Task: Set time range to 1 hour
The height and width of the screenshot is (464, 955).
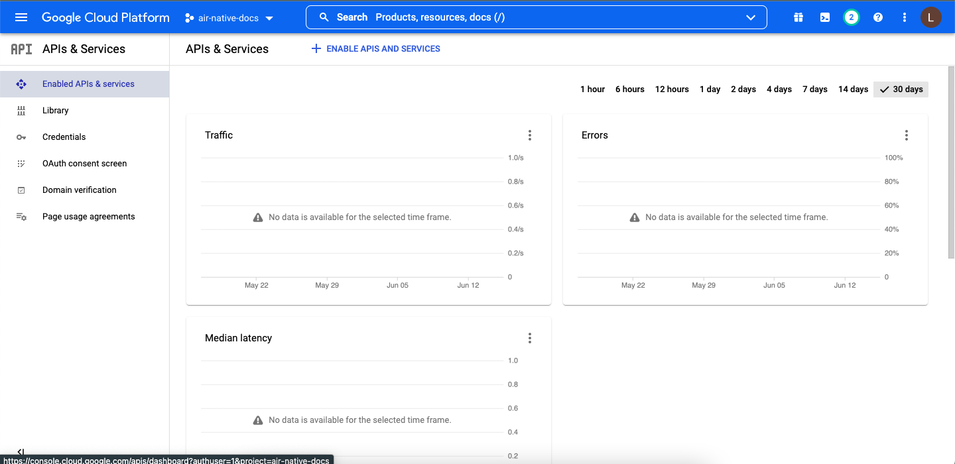Action: point(592,89)
